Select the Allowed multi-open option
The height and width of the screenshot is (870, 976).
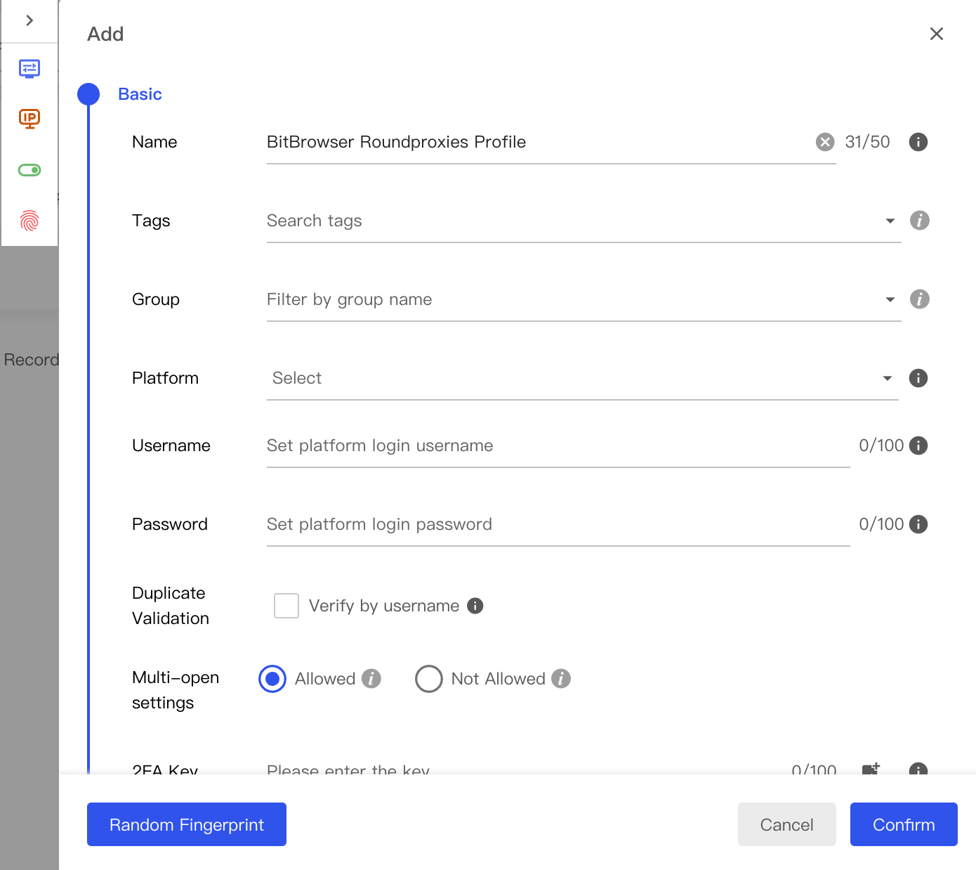272,678
